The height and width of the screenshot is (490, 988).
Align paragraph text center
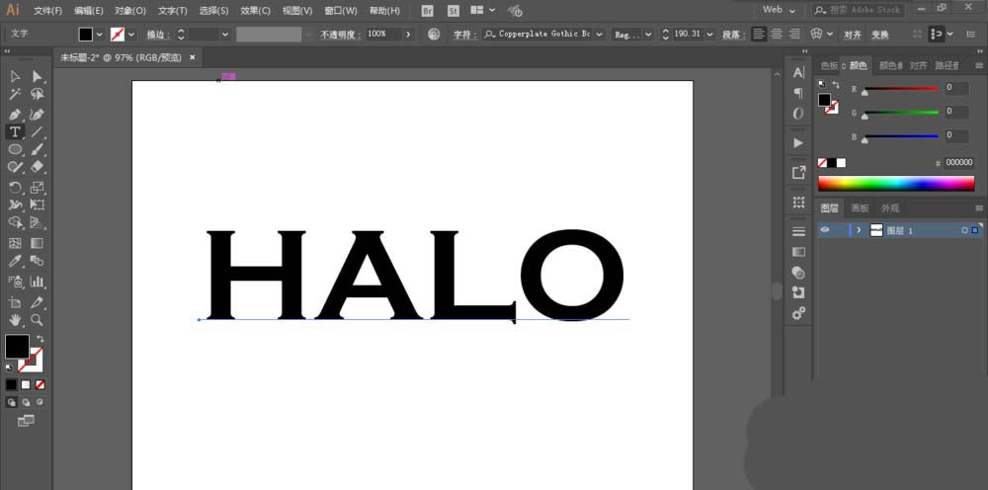click(x=777, y=34)
